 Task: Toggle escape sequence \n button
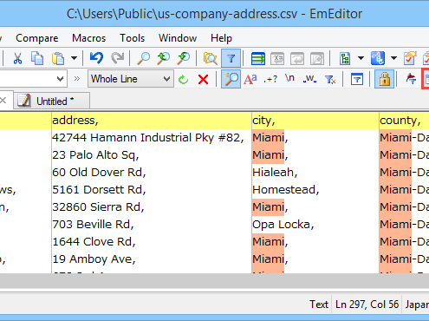(x=289, y=78)
